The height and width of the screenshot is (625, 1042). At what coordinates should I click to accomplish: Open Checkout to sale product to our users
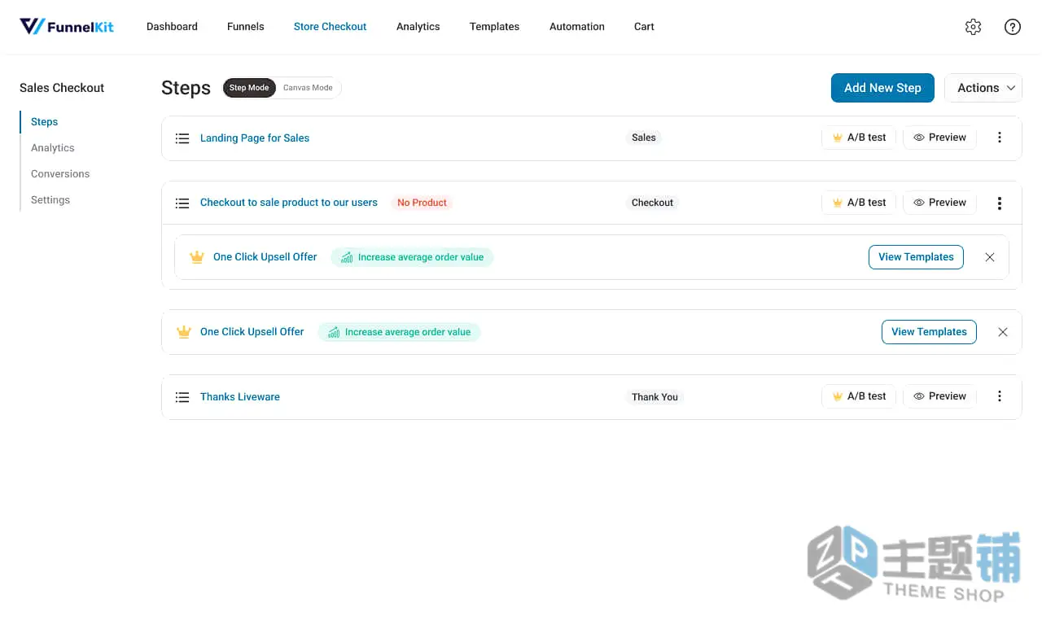289,203
